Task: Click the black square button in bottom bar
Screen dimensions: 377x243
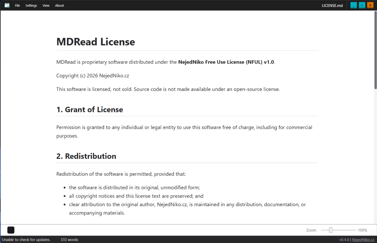Action: coord(11,230)
